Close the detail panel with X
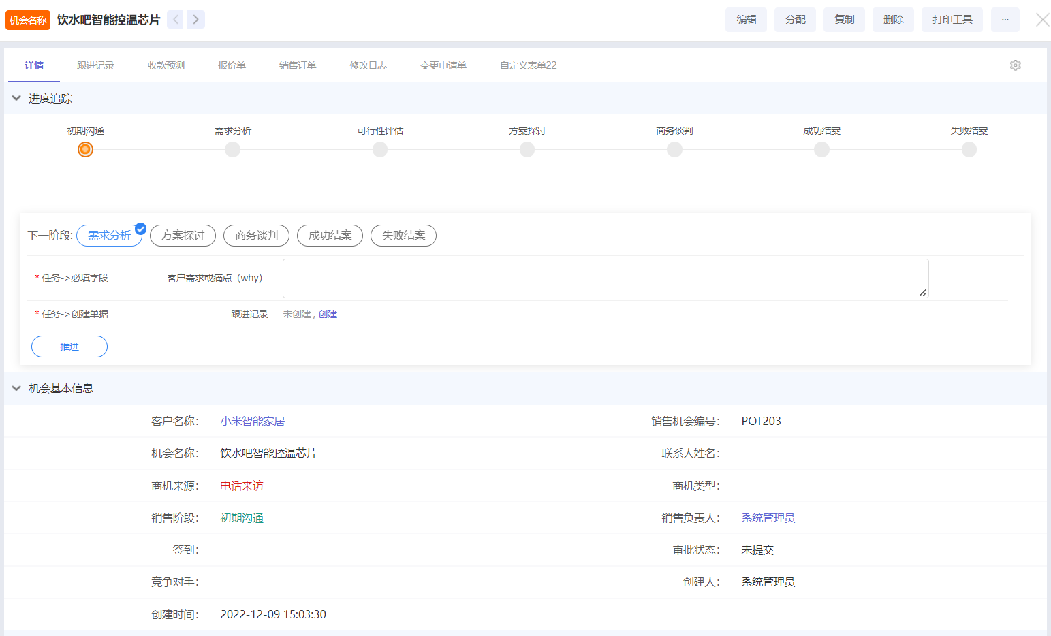The height and width of the screenshot is (636, 1051). (x=1042, y=20)
